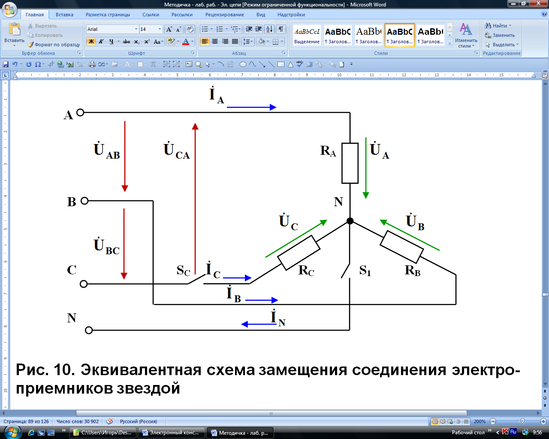Viewport: 549px width, 439px height.
Task: Click multilevel list icon
Action: 234,29
